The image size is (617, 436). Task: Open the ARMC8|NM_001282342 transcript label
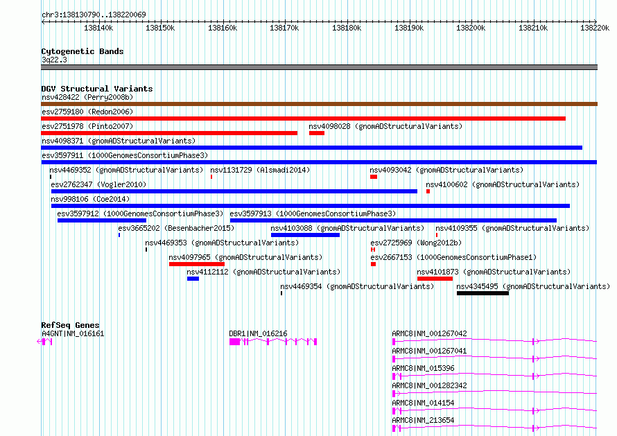point(429,385)
